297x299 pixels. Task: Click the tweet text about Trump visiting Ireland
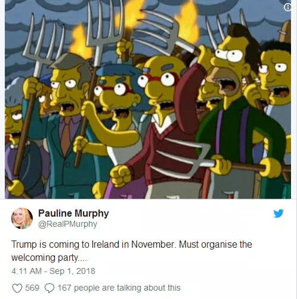[132, 251]
